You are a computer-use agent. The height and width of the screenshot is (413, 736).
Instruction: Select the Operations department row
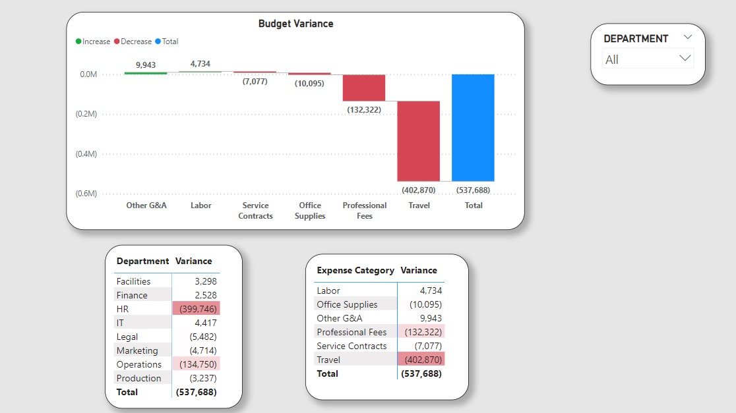pyautogui.click(x=167, y=364)
